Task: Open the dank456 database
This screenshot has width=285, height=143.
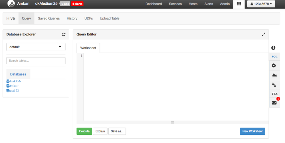Action: click(x=15, y=81)
